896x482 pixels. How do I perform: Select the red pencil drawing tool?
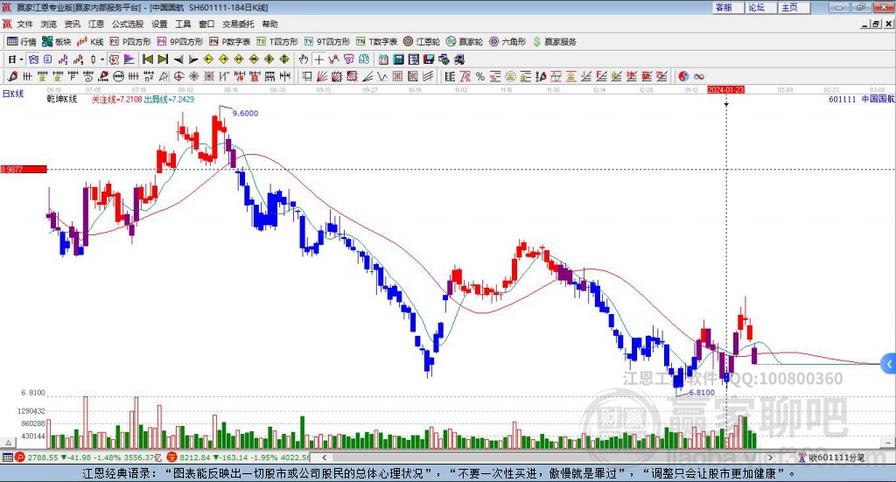[x=12, y=76]
